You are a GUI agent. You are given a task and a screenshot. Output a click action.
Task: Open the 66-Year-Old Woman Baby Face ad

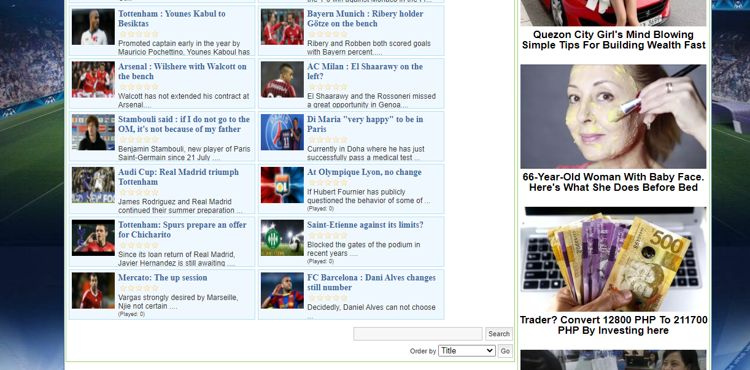click(x=613, y=182)
